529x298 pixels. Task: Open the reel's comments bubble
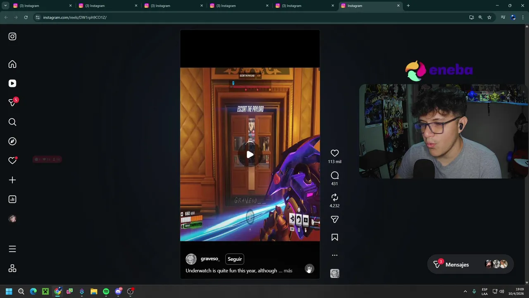pos(335,175)
